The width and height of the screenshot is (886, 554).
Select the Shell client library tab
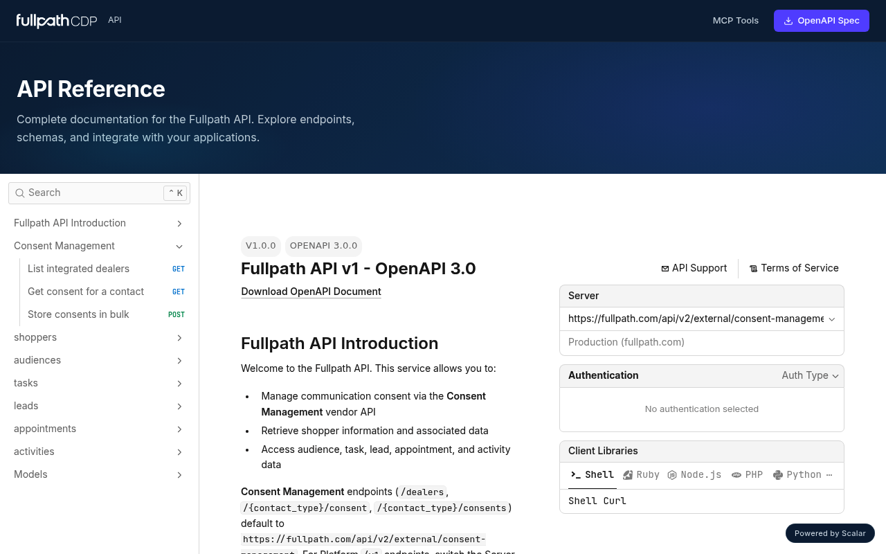(x=592, y=475)
